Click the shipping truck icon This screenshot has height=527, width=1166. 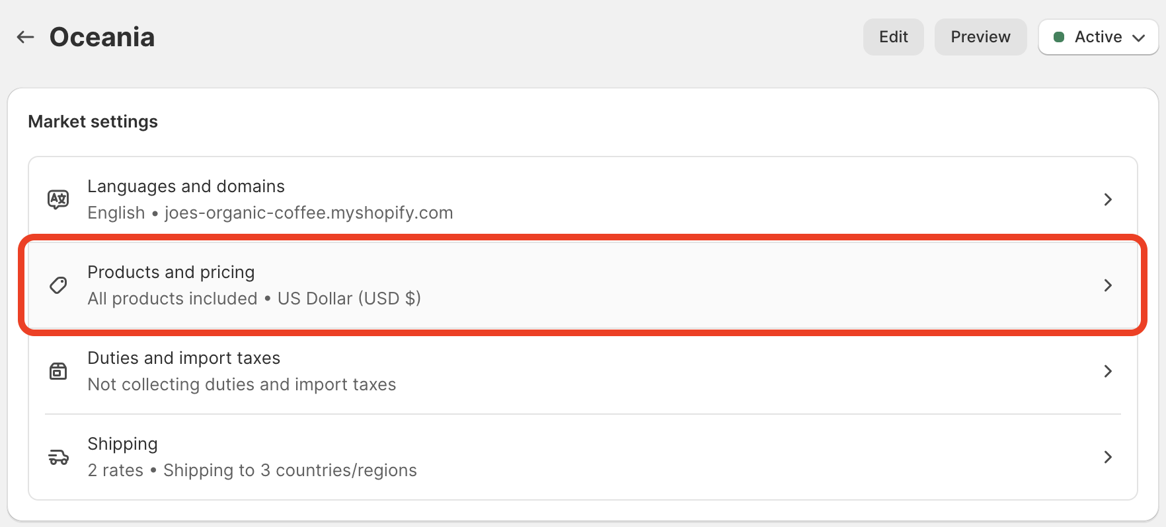coord(58,457)
